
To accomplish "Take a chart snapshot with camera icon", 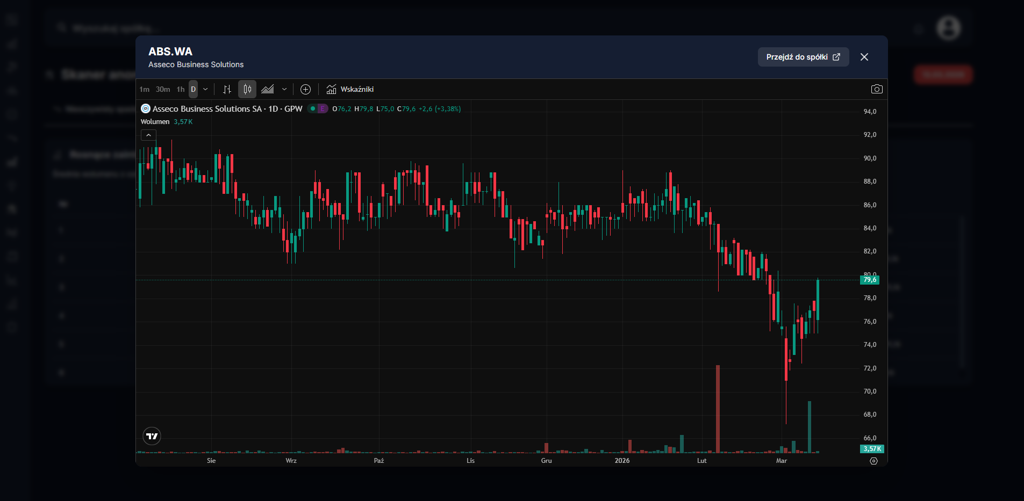I will click(876, 89).
